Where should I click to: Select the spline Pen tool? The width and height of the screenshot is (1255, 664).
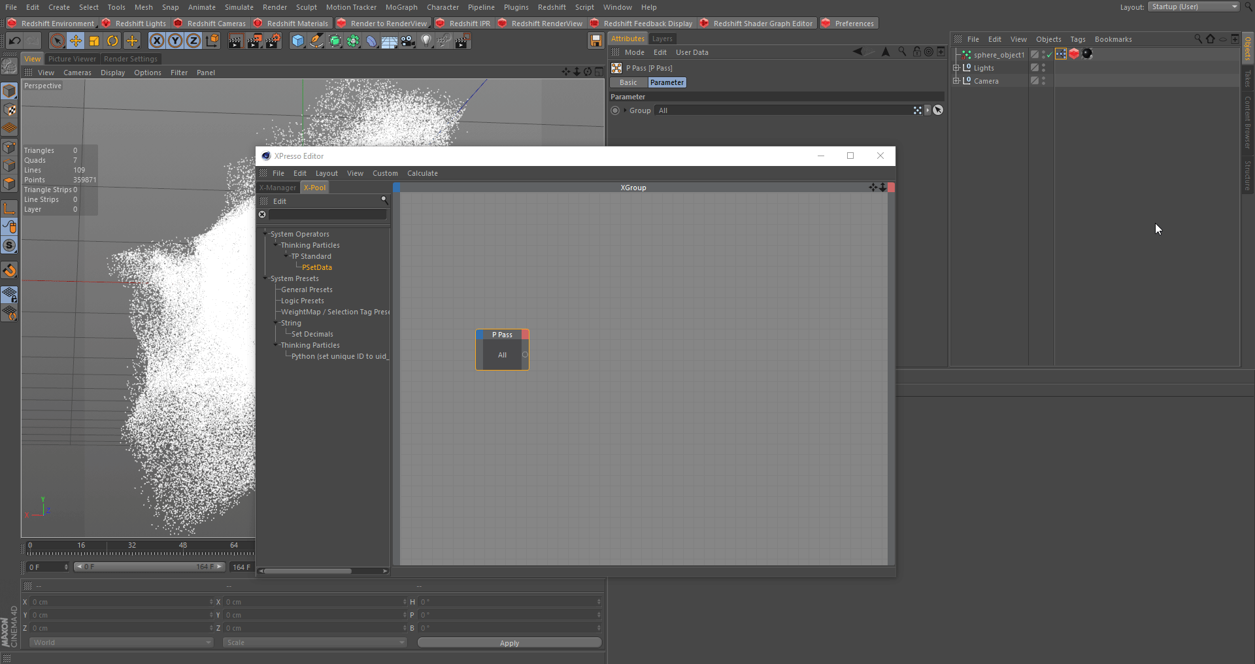pos(316,41)
